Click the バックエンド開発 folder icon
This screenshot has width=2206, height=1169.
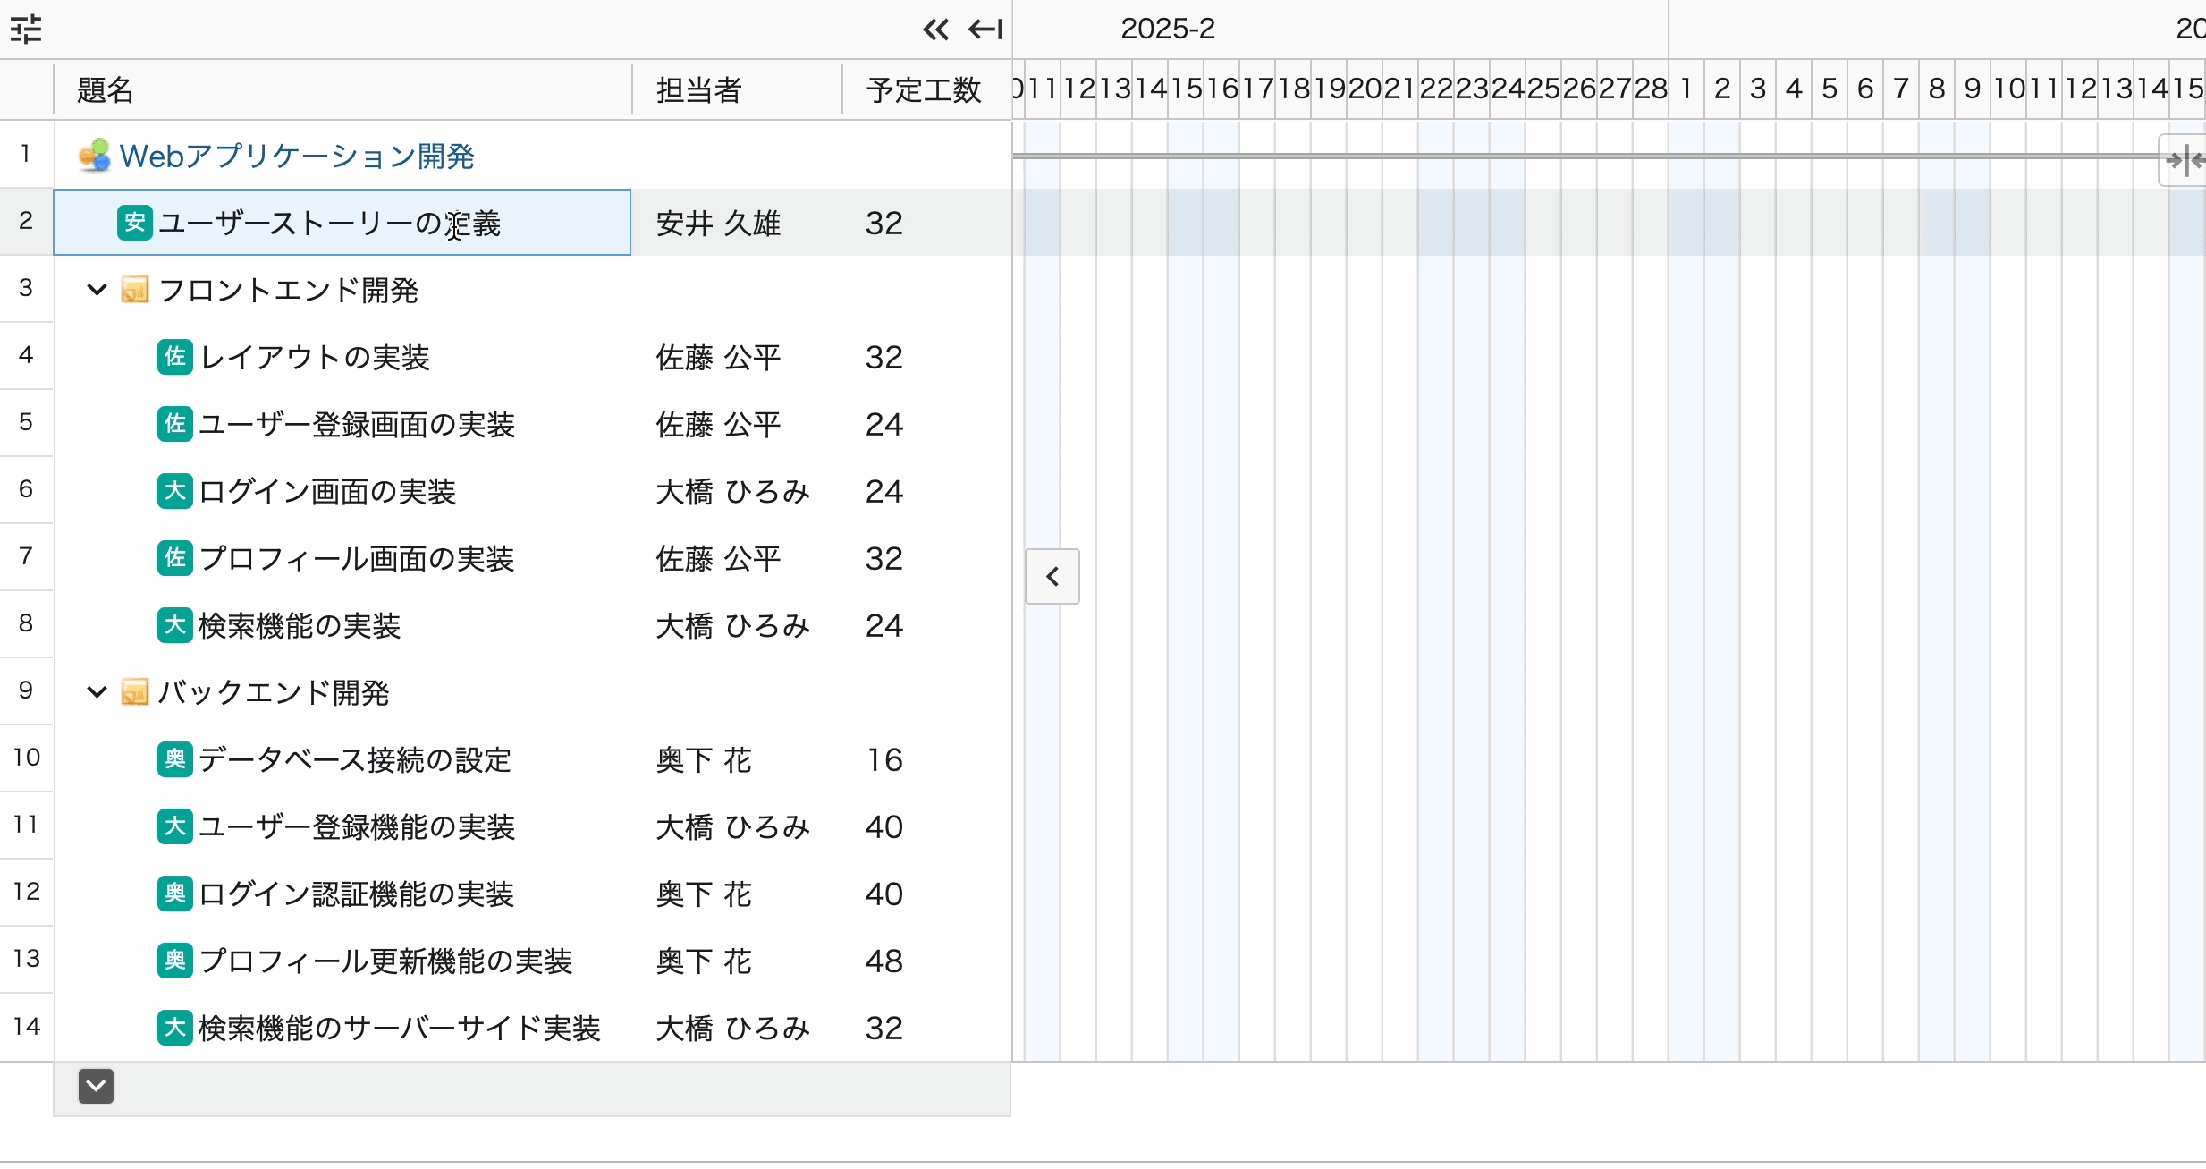[135, 692]
